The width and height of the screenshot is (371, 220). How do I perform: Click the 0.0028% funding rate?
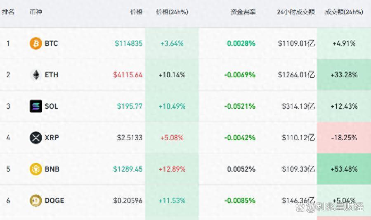241,43
